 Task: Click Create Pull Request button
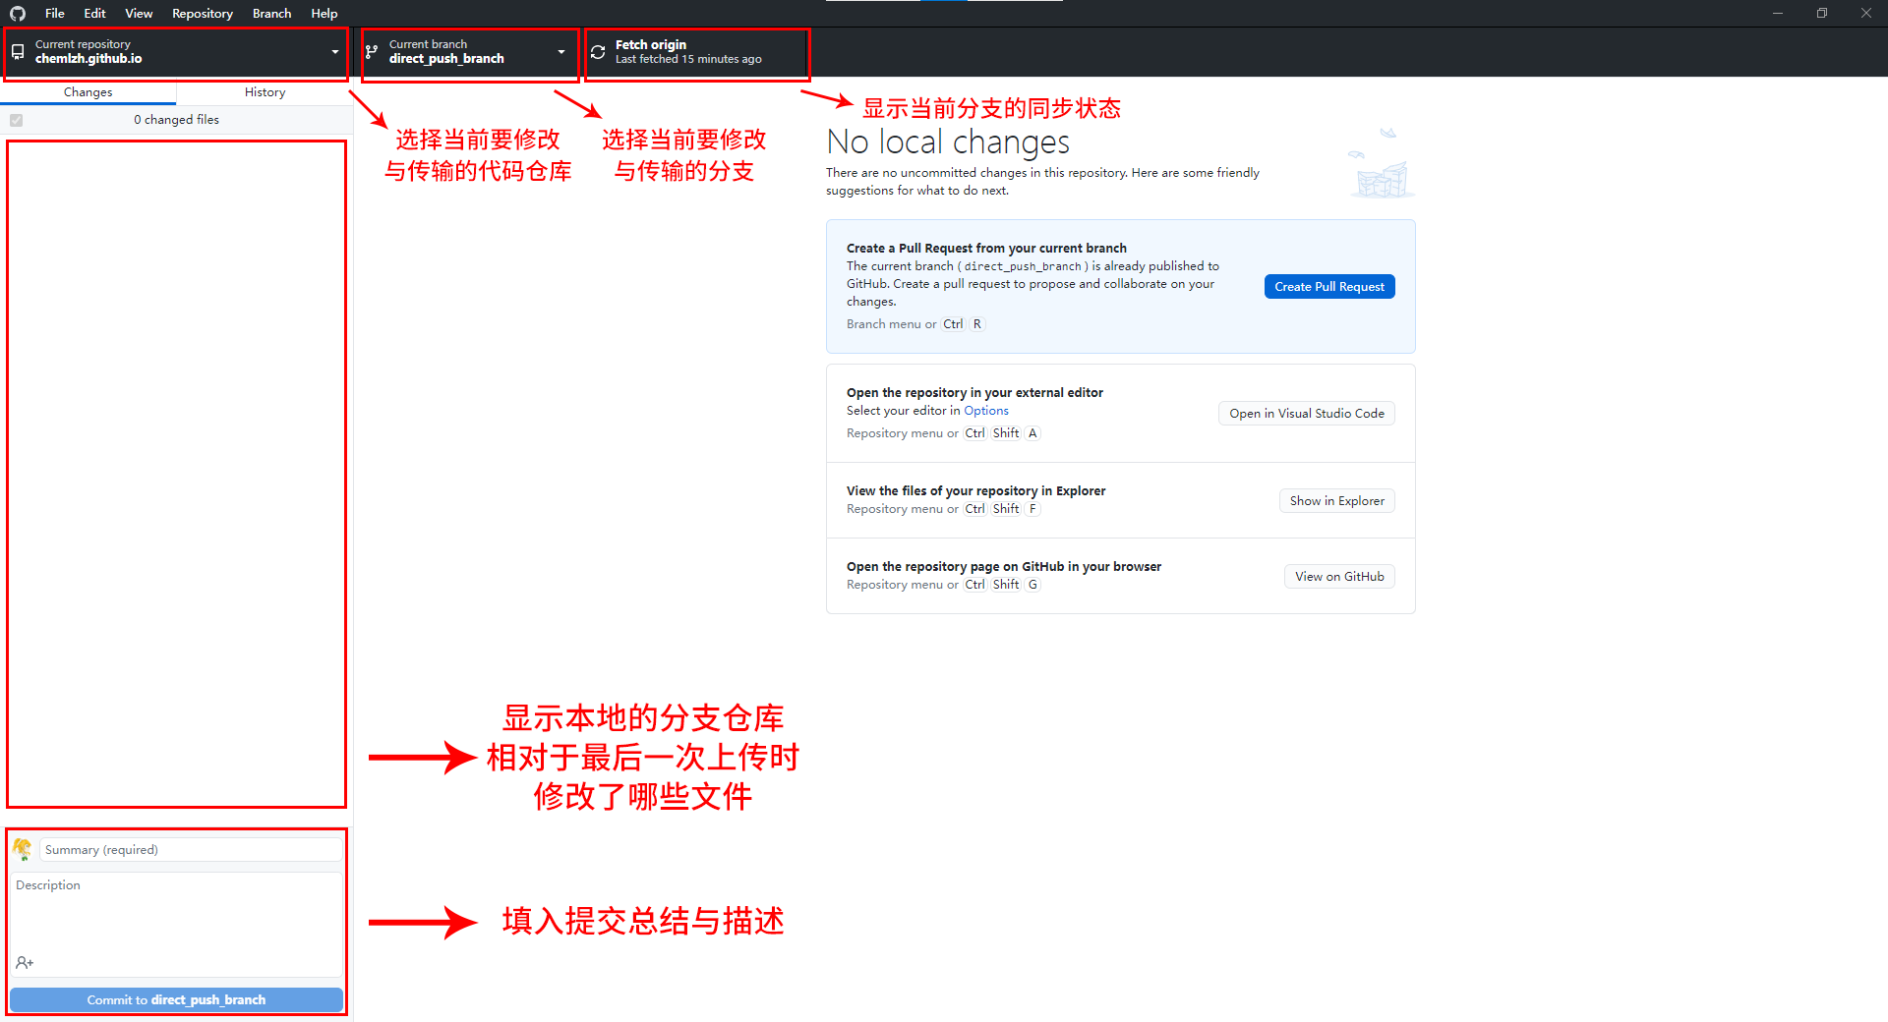(x=1329, y=287)
